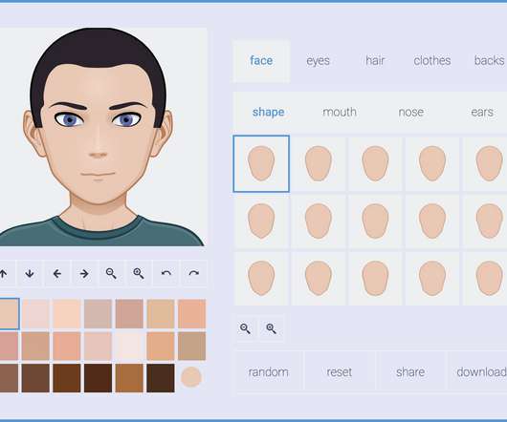Redo change with curved arrow
Image resolution: width=507 pixels, height=422 pixels.
193,274
